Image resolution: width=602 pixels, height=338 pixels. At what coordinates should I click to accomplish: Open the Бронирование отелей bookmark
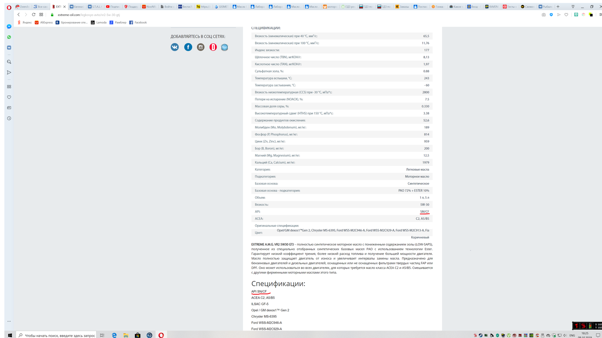[x=71, y=23]
